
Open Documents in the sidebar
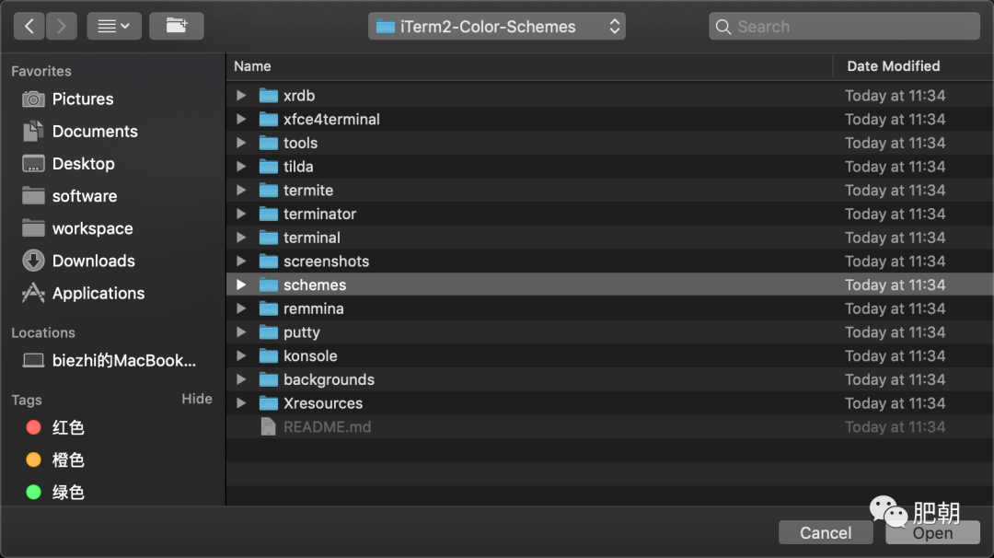[x=95, y=132]
